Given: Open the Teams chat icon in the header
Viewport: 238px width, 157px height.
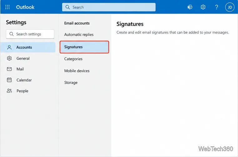Looking at the screenshot, I should pos(190,7).
